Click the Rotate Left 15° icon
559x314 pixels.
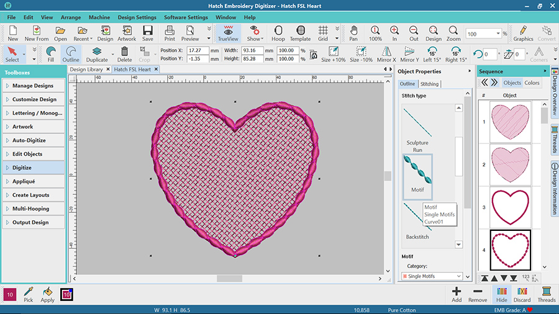(432, 54)
